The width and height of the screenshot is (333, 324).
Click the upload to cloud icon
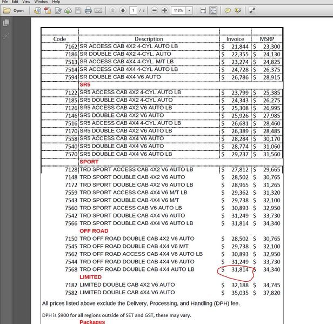[x=68, y=10]
